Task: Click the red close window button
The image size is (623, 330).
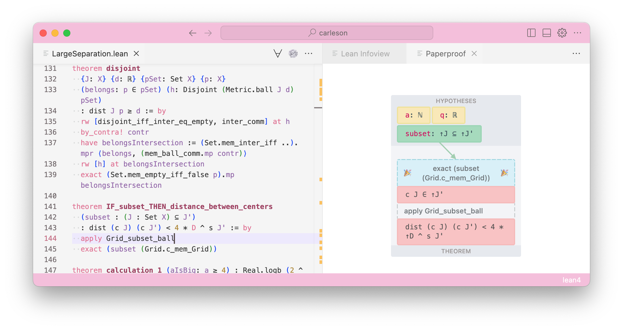Action: point(43,33)
